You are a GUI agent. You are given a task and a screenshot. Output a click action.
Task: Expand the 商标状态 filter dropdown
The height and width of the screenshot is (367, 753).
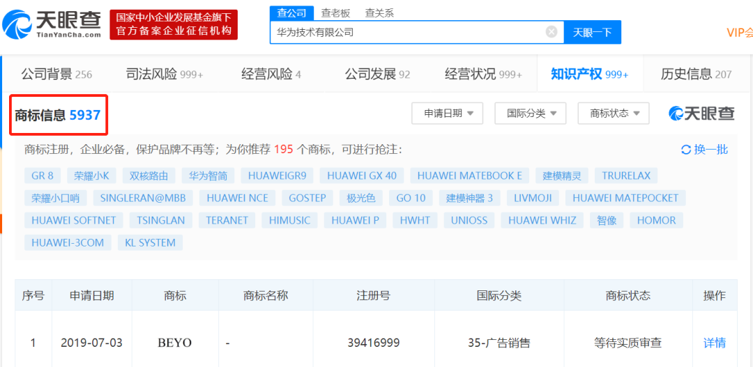pyautogui.click(x=614, y=114)
